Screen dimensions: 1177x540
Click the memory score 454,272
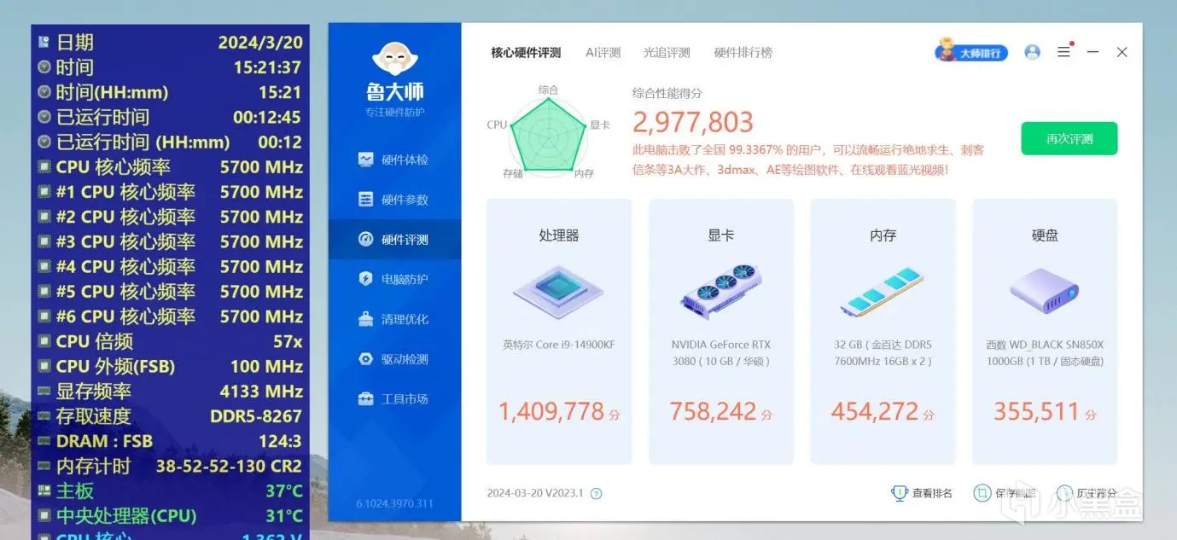pos(875,412)
